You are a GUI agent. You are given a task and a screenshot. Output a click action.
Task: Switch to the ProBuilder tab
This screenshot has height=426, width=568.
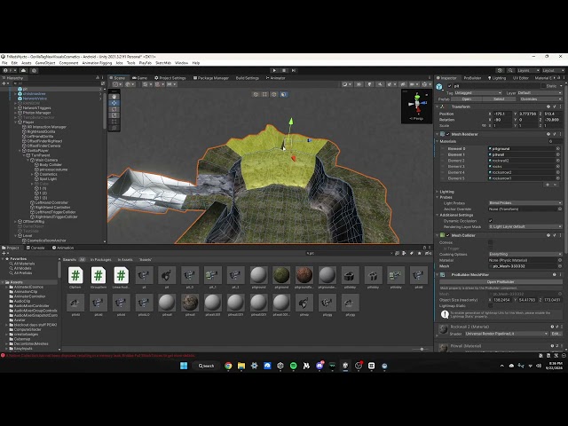(x=472, y=78)
